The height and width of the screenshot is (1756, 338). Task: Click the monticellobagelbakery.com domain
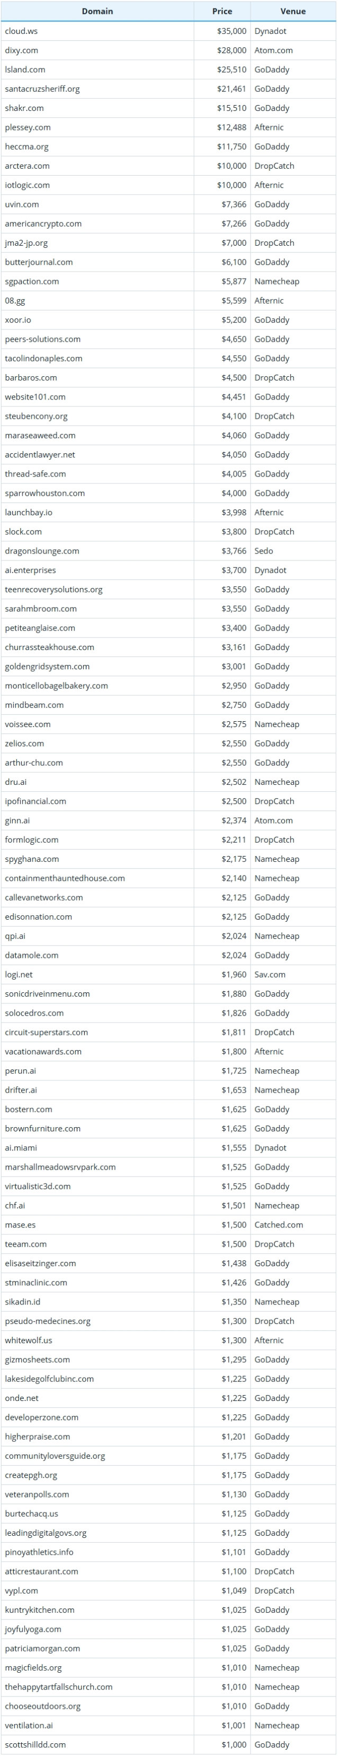click(x=57, y=686)
